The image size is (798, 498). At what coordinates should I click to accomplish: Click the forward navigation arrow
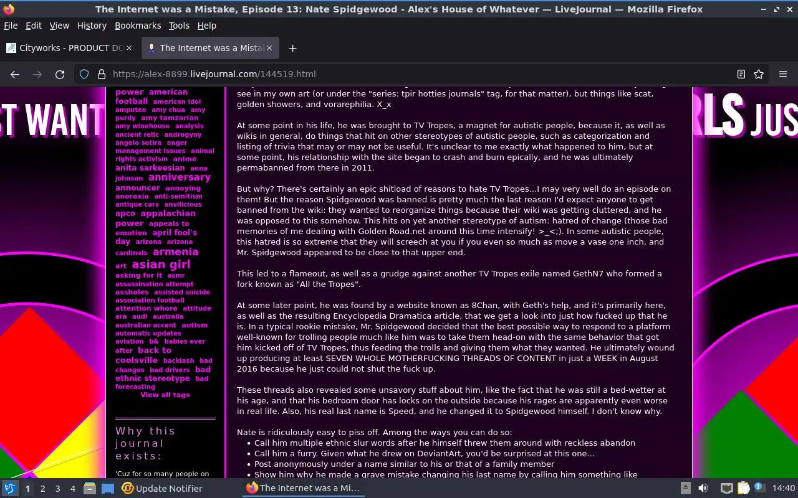point(37,74)
